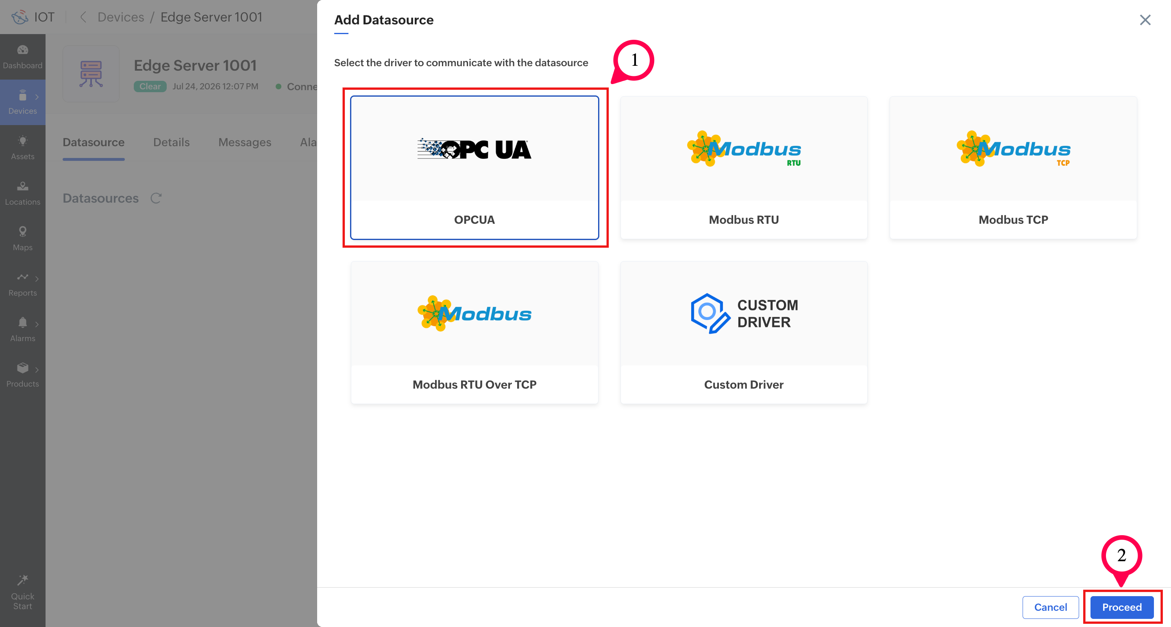Open Reports in the sidebar
The image size is (1171, 627).
click(23, 284)
